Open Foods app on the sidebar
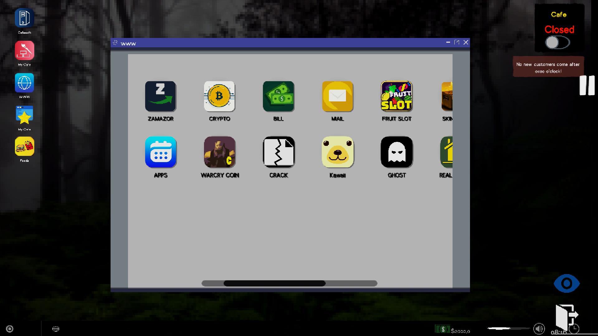 pyautogui.click(x=24, y=148)
